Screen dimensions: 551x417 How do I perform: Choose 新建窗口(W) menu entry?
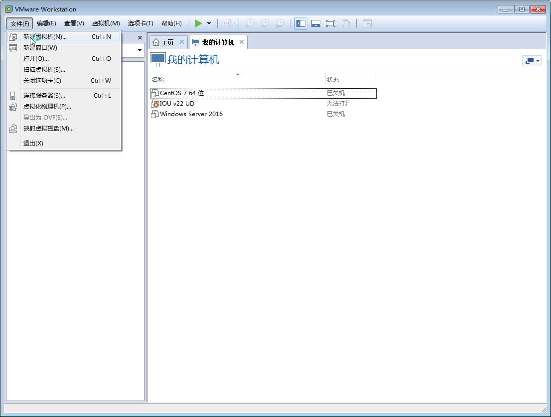click(x=64, y=47)
